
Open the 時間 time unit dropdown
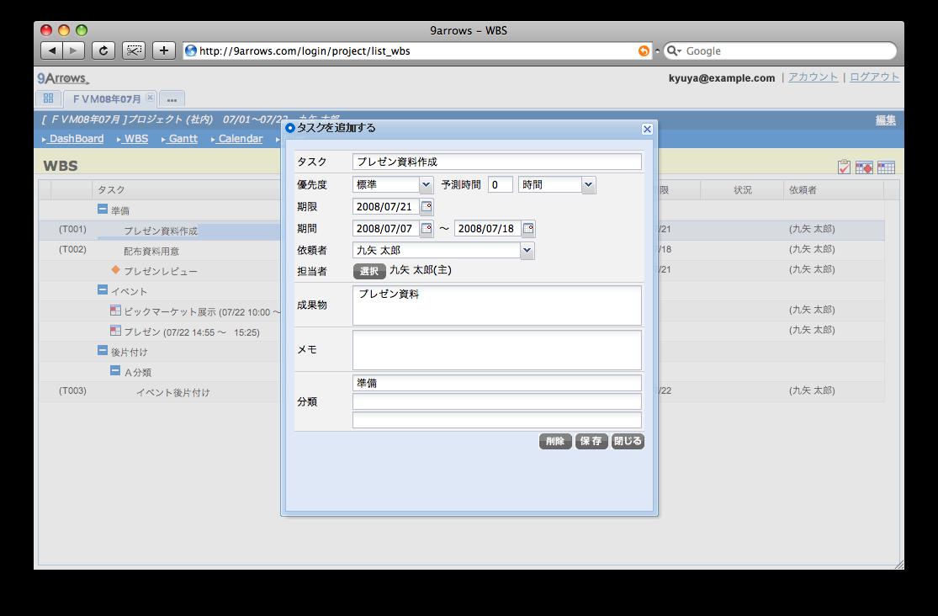point(588,185)
